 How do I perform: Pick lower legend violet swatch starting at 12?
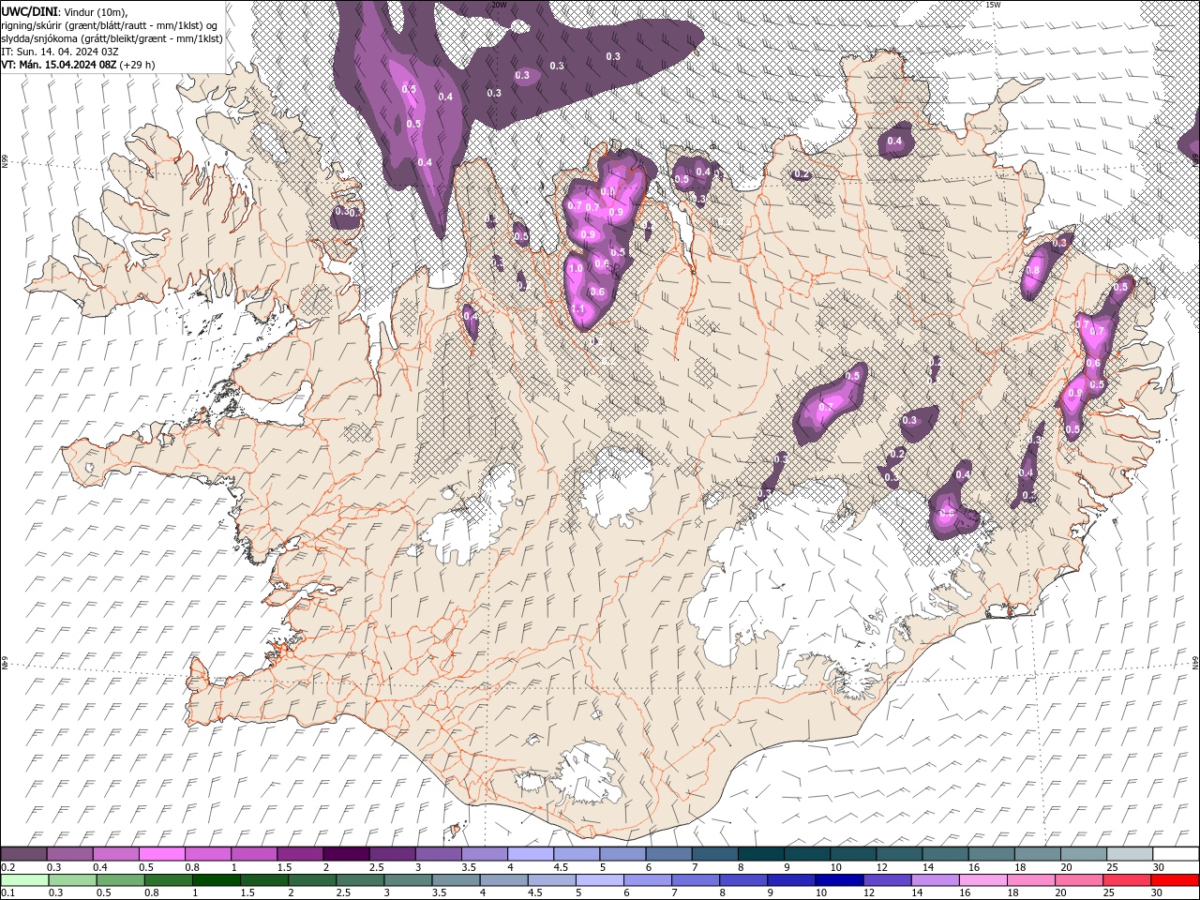(886, 880)
